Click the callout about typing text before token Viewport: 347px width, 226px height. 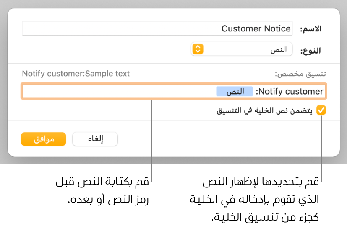tap(102, 191)
